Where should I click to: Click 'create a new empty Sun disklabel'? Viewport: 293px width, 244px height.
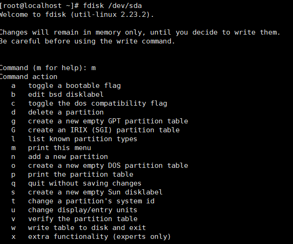click(95, 192)
